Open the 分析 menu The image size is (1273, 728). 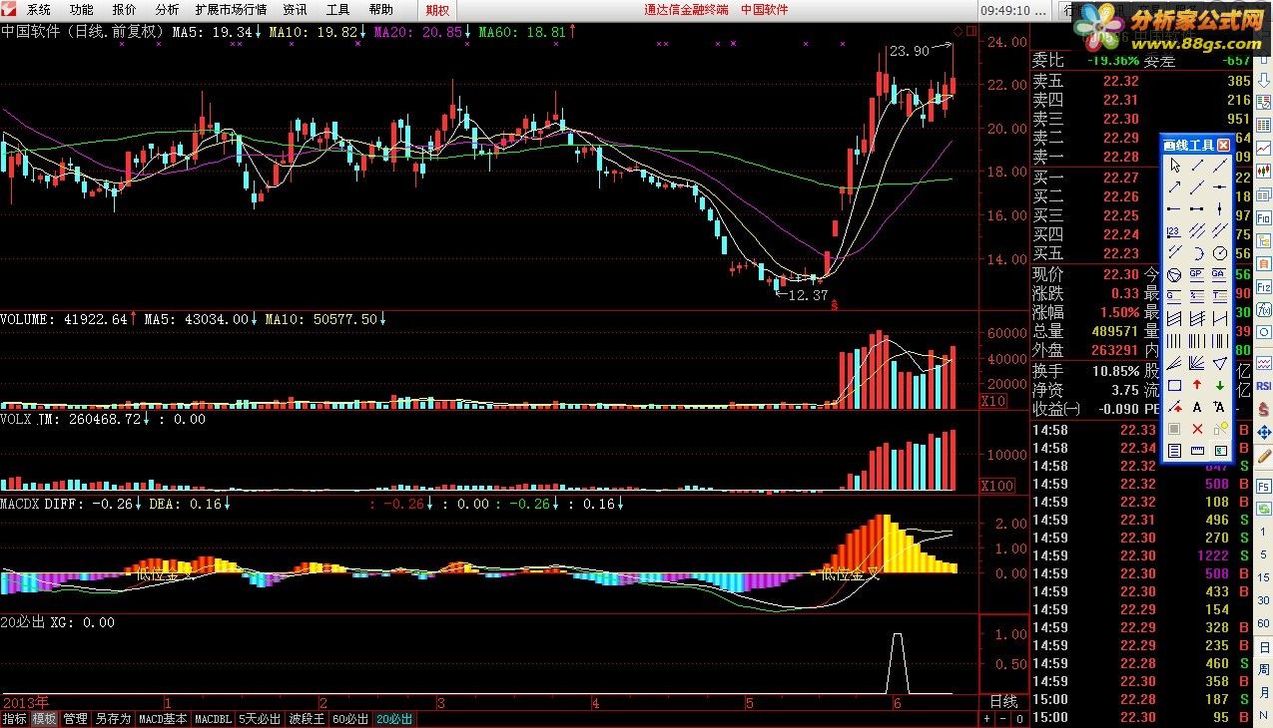click(167, 9)
